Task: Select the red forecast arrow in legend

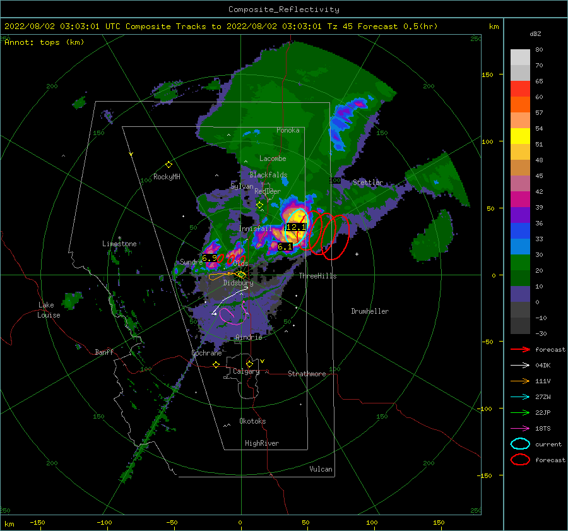Action: (520, 349)
